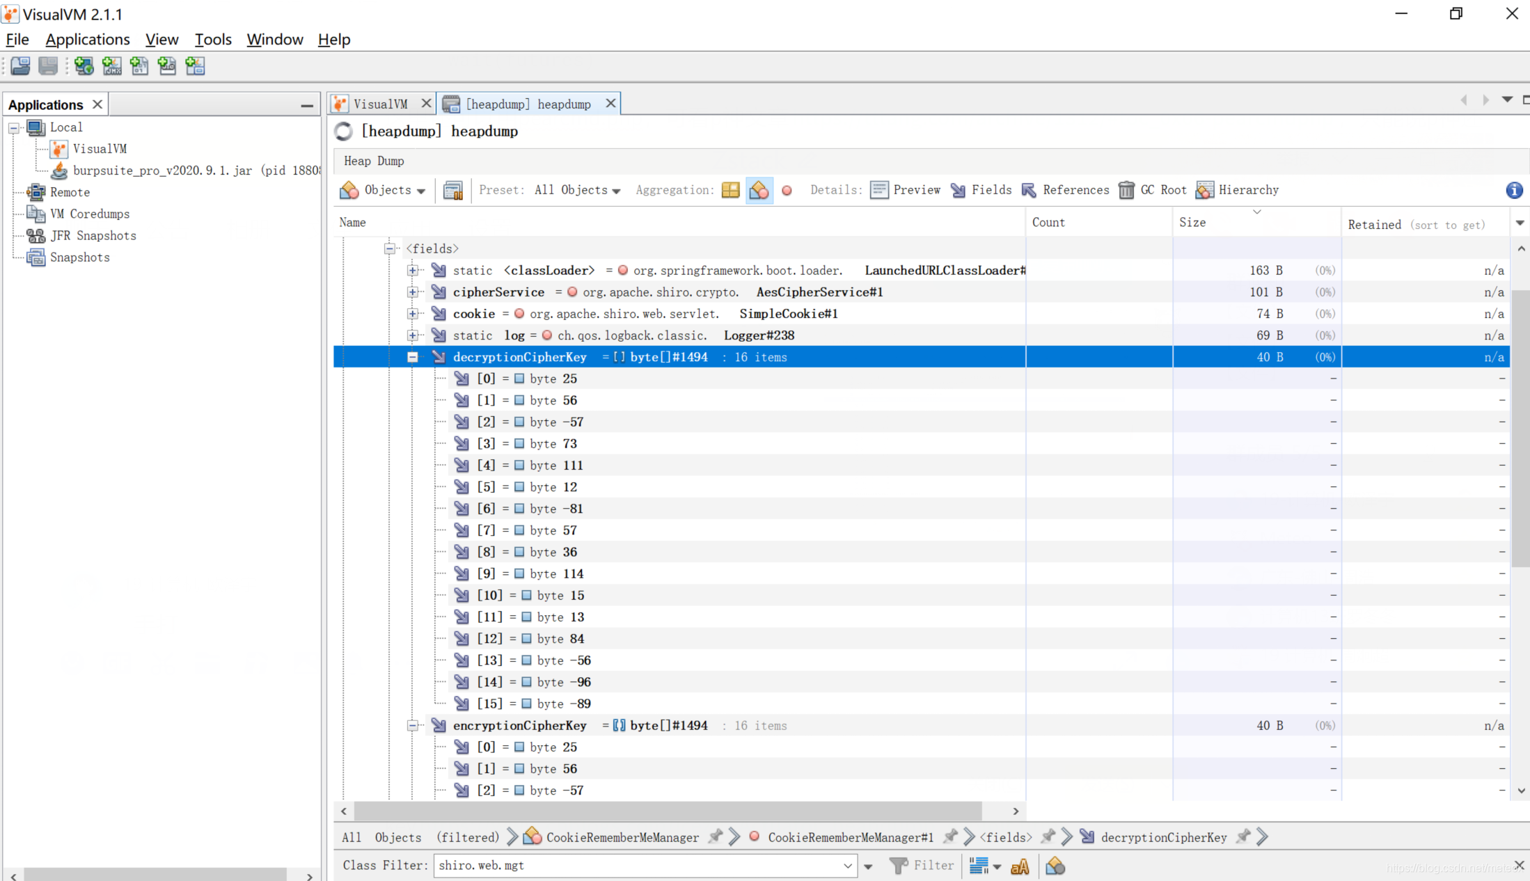The image size is (1530, 881).
Task: Collapse the <fields> tree node
Action: click(390, 248)
